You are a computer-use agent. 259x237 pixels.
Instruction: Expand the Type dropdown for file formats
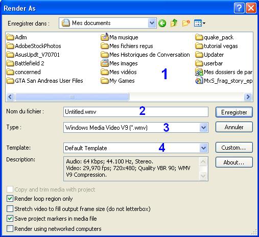click(x=203, y=127)
